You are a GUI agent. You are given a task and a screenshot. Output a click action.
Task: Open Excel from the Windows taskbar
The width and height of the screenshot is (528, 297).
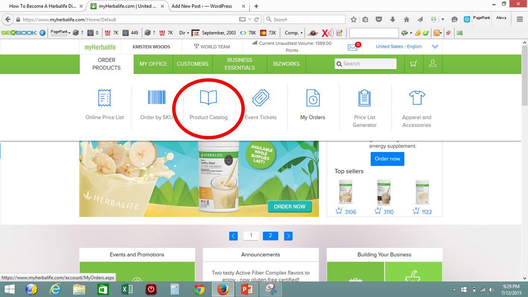click(127, 290)
